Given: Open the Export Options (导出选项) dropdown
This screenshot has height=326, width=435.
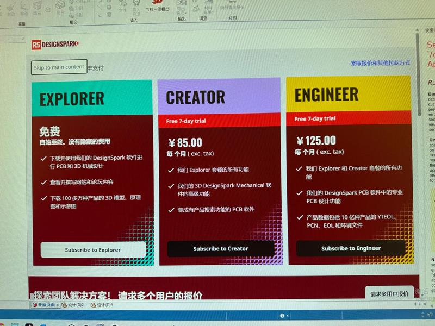Looking at the screenshot, I should [182, 7].
